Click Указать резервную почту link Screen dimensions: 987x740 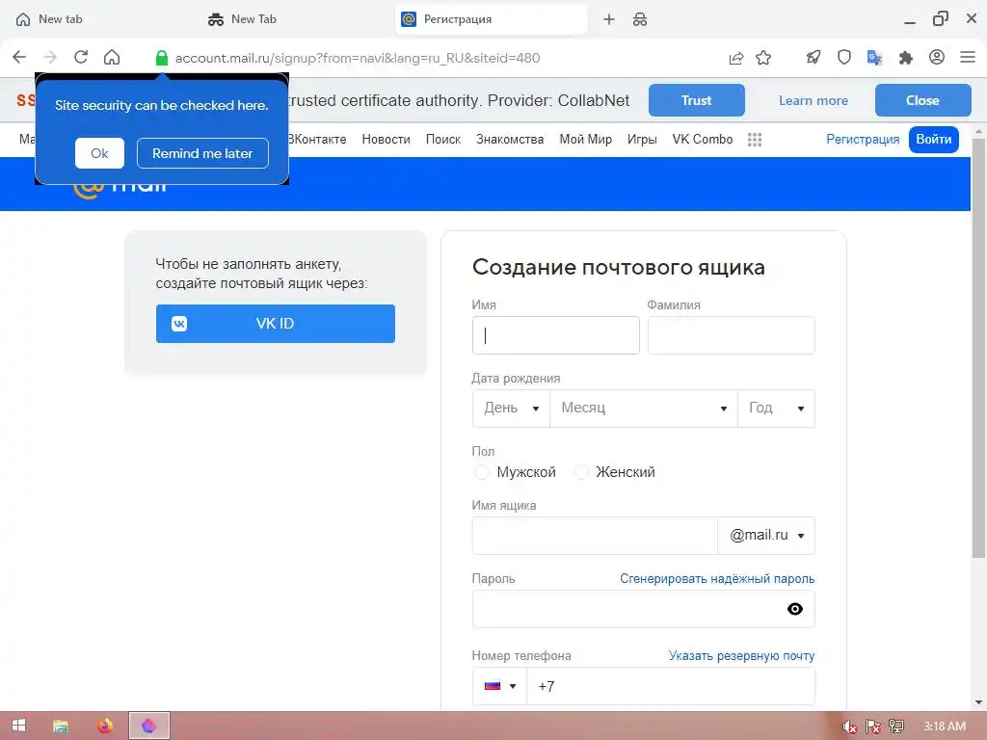pos(741,655)
